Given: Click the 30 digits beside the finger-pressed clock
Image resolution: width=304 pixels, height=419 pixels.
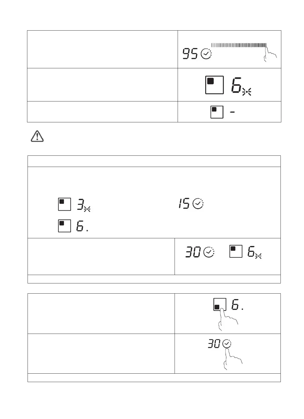Looking at the screenshot, I should click(214, 344).
